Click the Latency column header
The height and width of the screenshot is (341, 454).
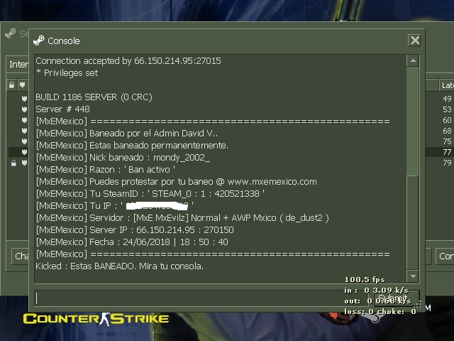tap(447, 85)
